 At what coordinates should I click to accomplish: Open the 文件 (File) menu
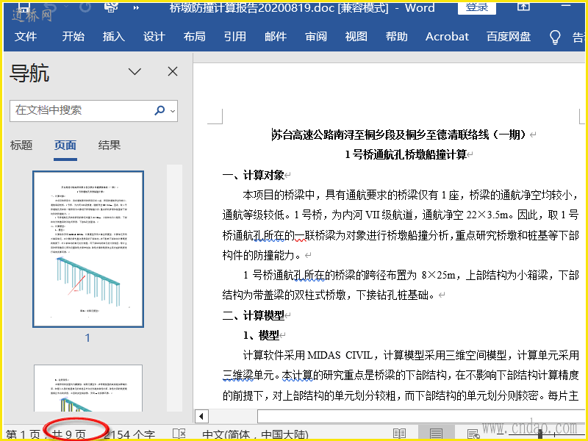26,37
